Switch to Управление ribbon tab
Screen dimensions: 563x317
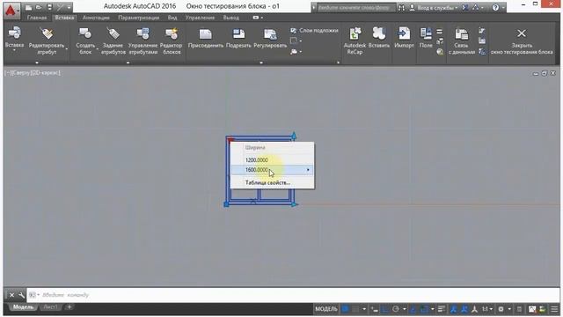tap(200, 18)
